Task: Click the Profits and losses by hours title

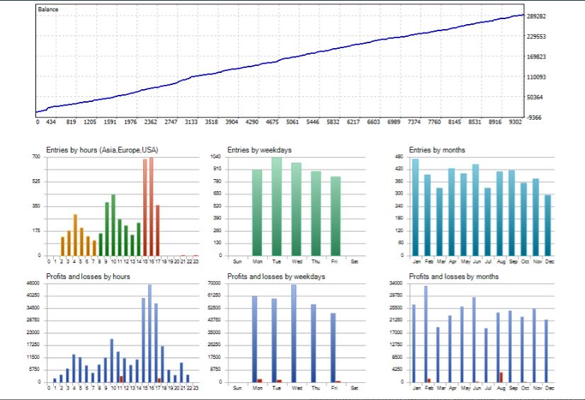Action: (x=88, y=277)
